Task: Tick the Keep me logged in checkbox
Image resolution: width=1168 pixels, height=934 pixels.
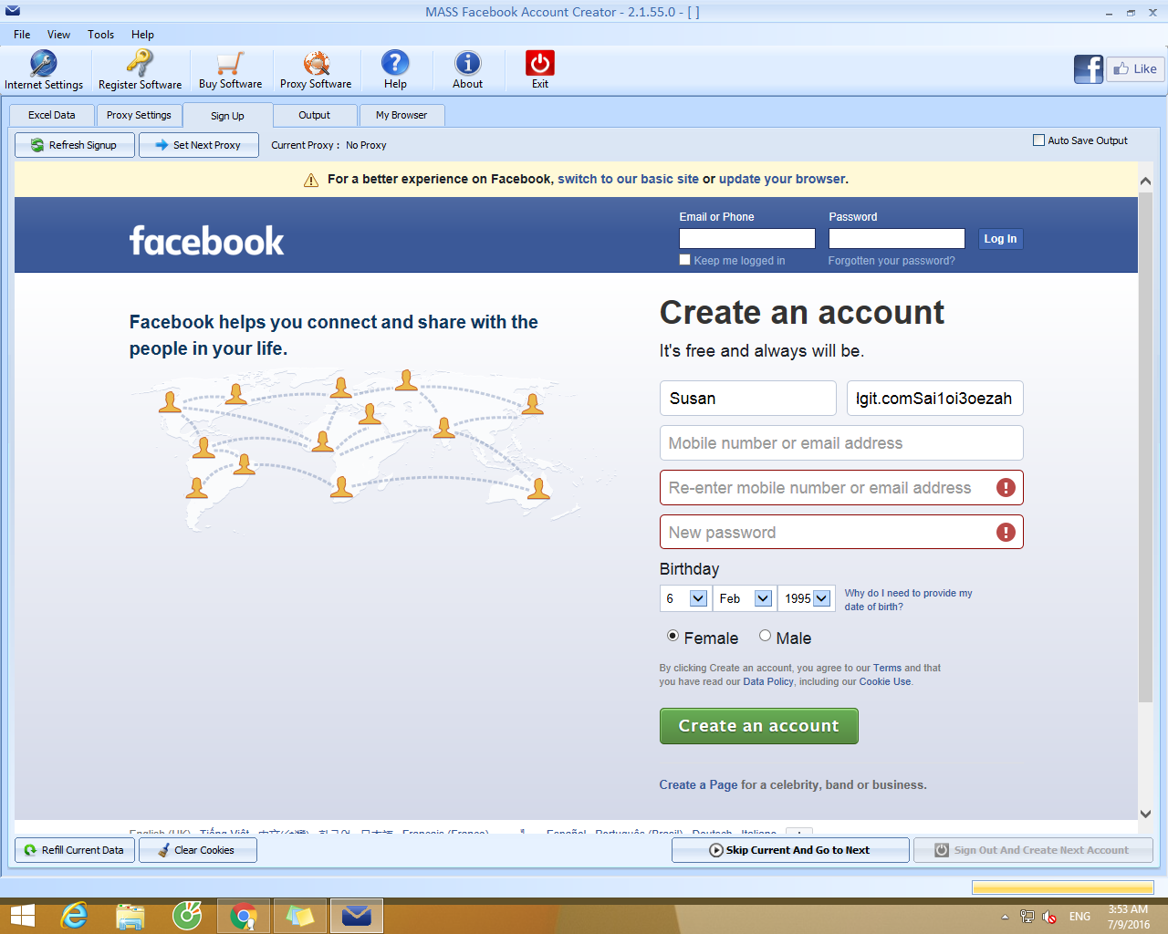Action: click(x=685, y=260)
